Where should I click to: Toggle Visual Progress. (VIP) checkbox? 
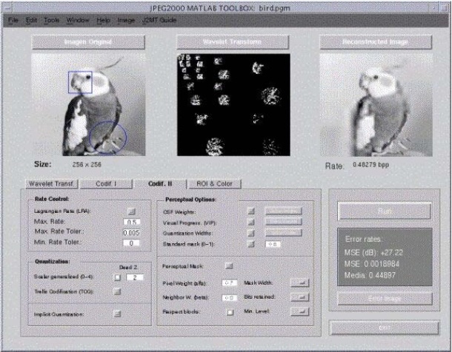251,222
